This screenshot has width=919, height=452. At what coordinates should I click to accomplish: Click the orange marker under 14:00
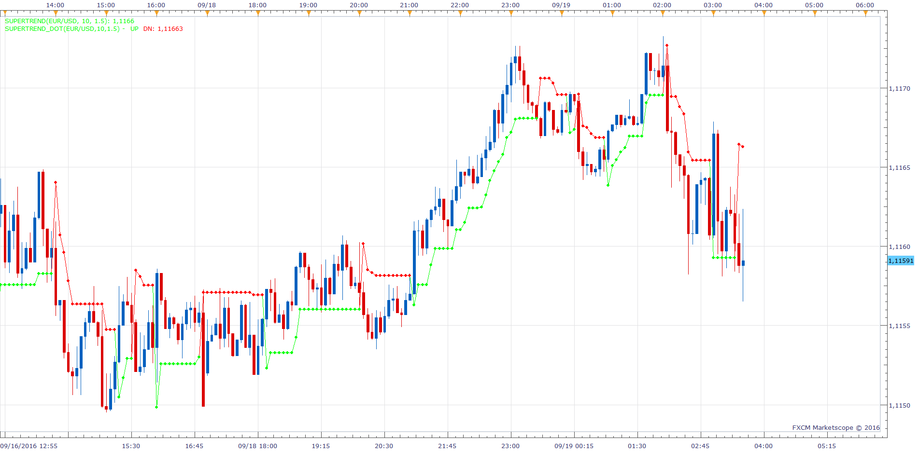click(x=56, y=13)
